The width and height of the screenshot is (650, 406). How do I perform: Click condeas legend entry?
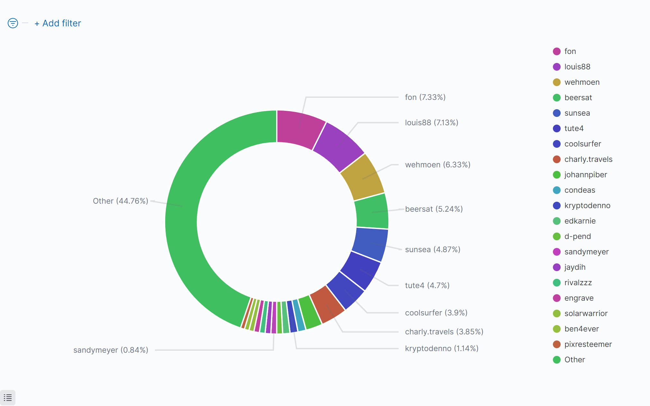(x=579, y=190)
